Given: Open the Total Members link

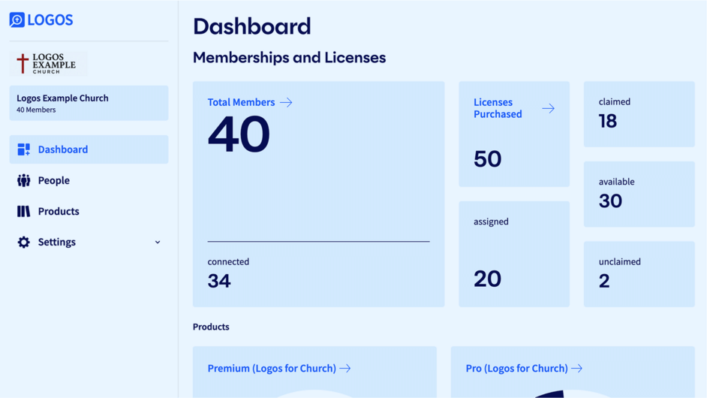Looking at the screenshot, I should (241, 102).
